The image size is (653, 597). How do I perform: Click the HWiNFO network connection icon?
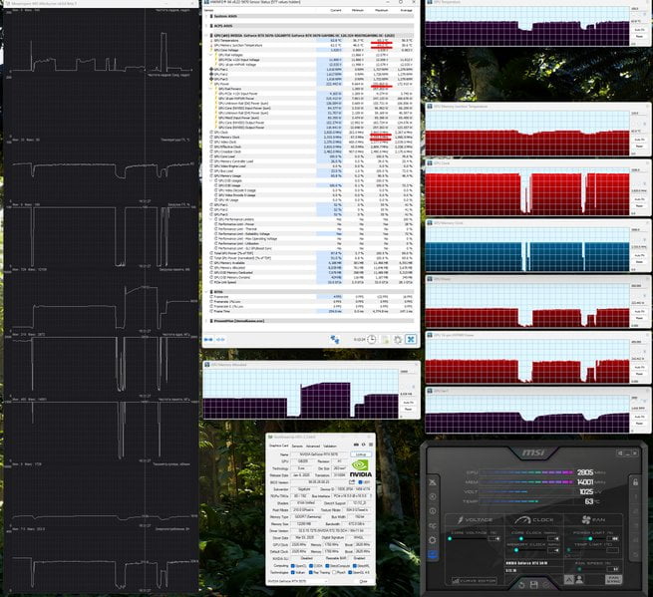[x=335, y=339]
